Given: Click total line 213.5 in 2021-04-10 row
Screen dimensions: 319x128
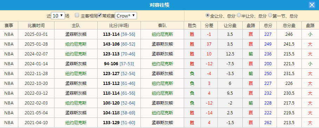Looking at the screenshot, I should 289,122.
